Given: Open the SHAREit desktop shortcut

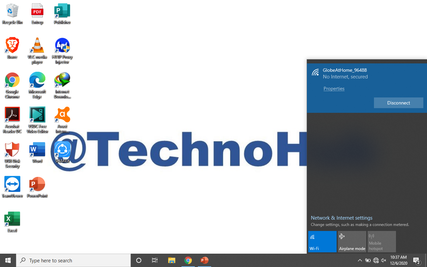Looking at the screenshot, I should pos(62,152).
